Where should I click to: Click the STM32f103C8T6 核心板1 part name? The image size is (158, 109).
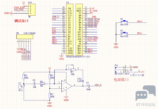(78, 57)
